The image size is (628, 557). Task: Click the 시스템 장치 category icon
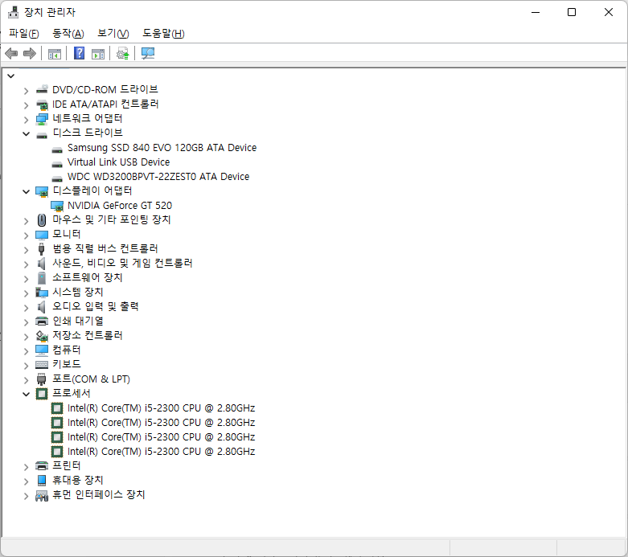[42, 293]
